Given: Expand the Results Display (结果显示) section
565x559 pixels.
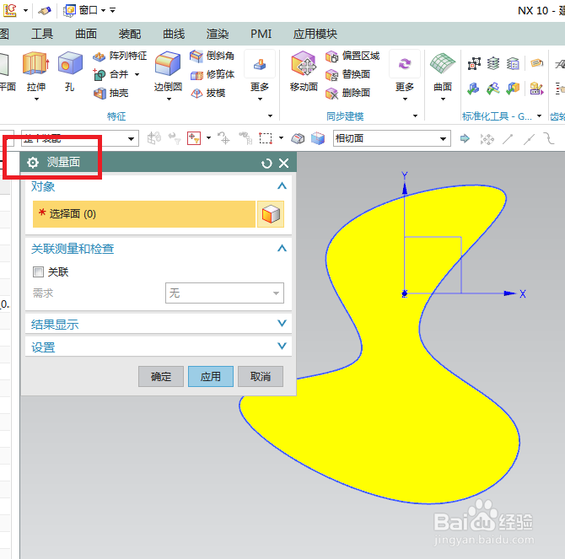Looking at the screenshot, I should pyautogui.click(x=282, y=323).
